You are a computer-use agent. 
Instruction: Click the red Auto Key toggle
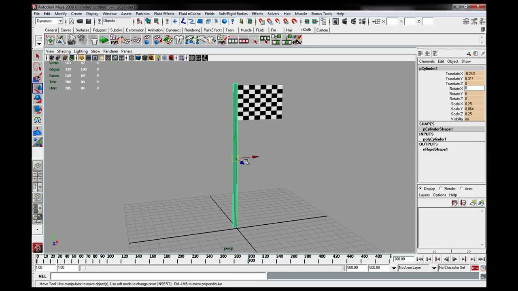[x=475, y=268]
